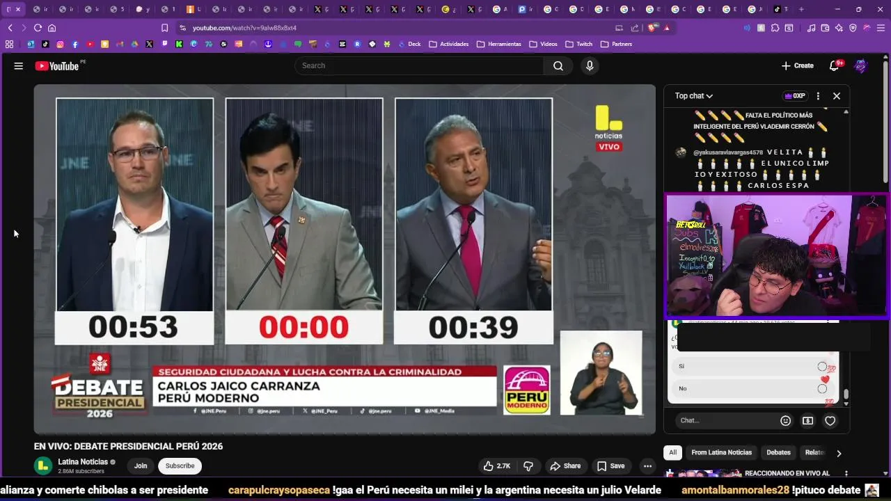The height and width of the screenshot is (501, 891).
Task: Click the 0XP points badge in chat
Action: coord(794,96)
